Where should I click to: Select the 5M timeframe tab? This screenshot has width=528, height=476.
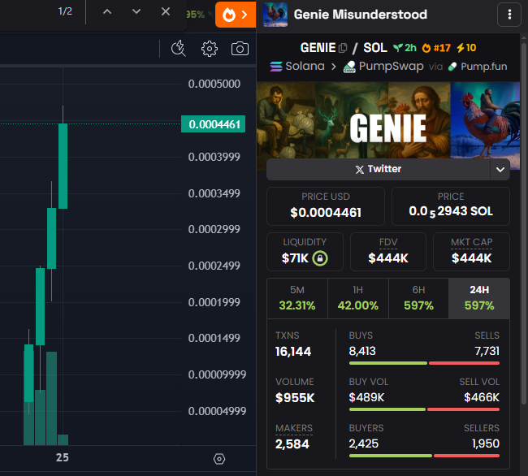[x=297, y=299]
